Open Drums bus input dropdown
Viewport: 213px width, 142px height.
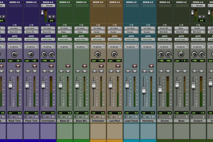[165, 28]
